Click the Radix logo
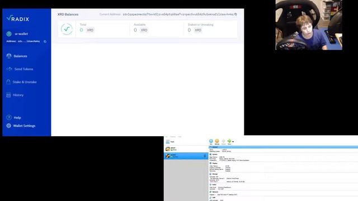This screenshot has width=358, height=201. [18, 18]
